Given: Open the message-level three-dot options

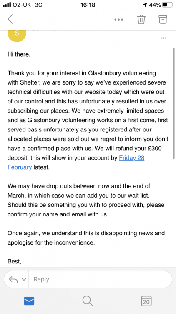Looking at the screenshot, I should tap(163, 38).
